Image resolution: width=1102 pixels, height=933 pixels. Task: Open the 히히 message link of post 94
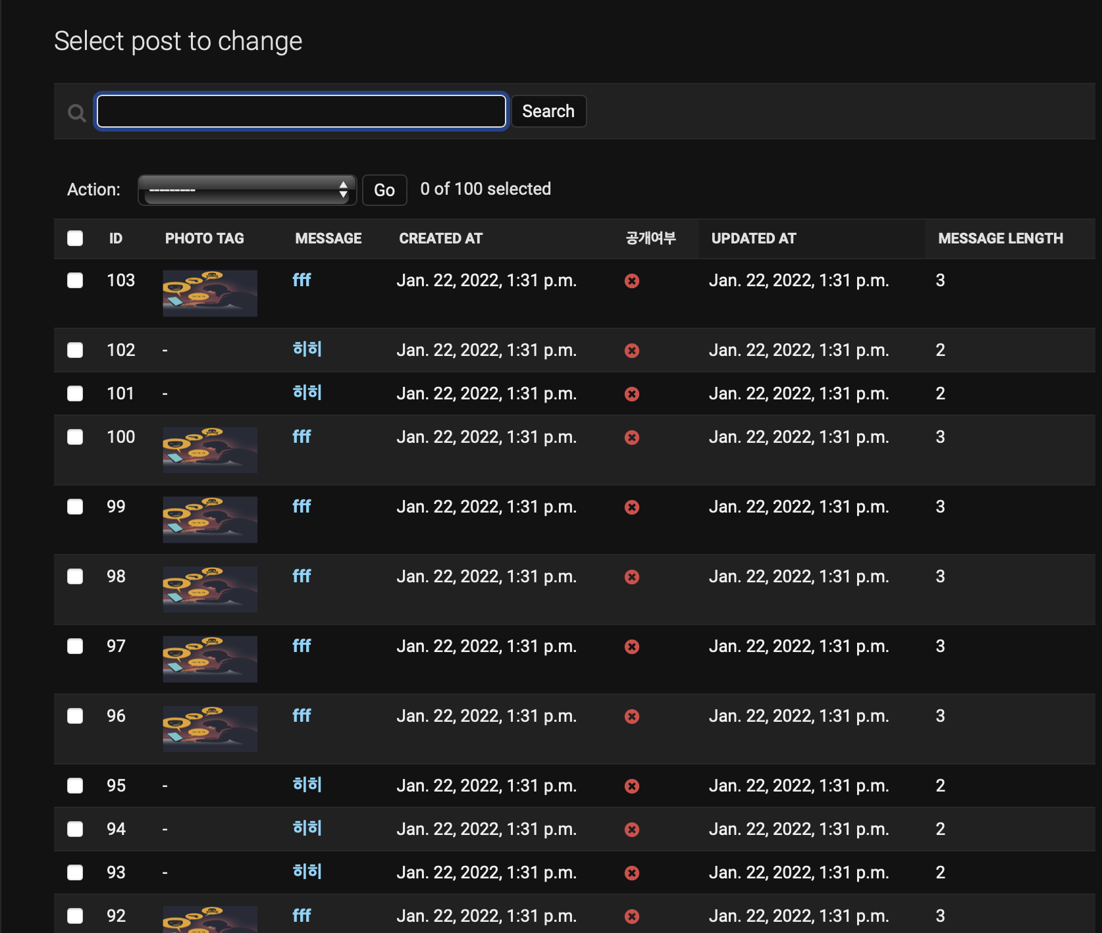coord(307,828)
